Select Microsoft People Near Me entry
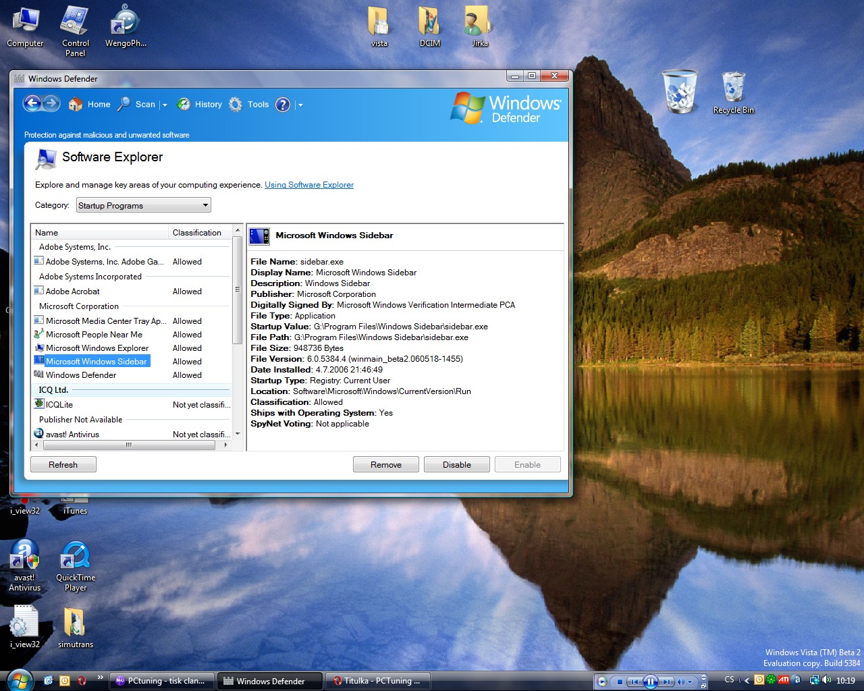Image resolution: width=864 pixels, height=691 pixels. pyautogui.click(x=132, y=335)
